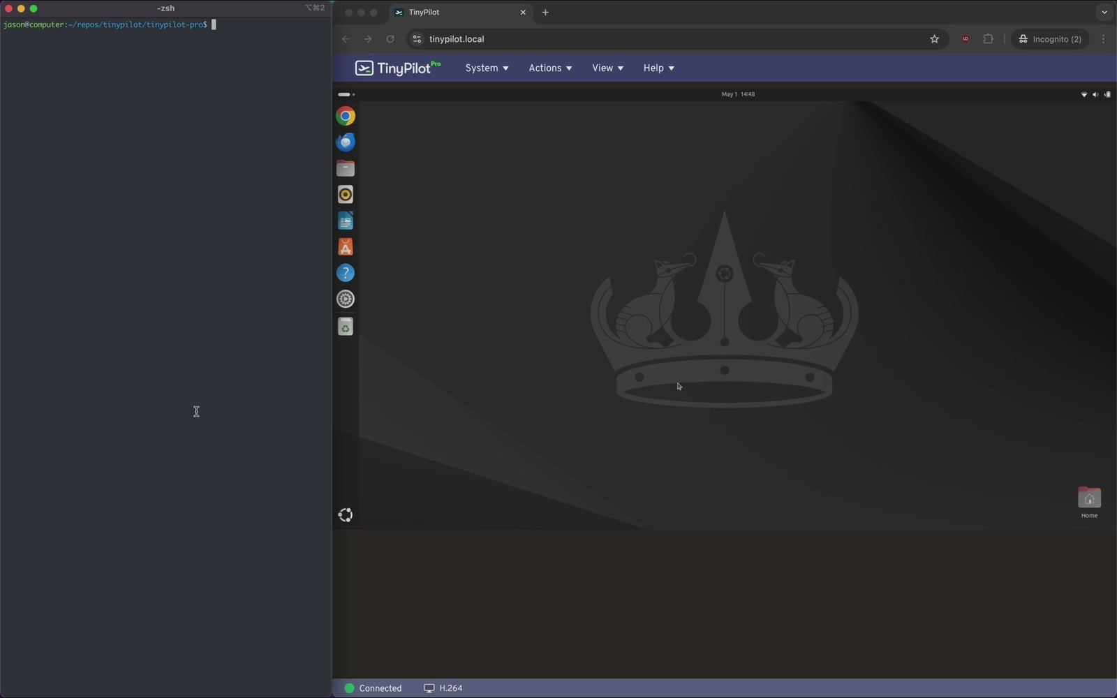Open a new browser tab

(x=545, y=13)
